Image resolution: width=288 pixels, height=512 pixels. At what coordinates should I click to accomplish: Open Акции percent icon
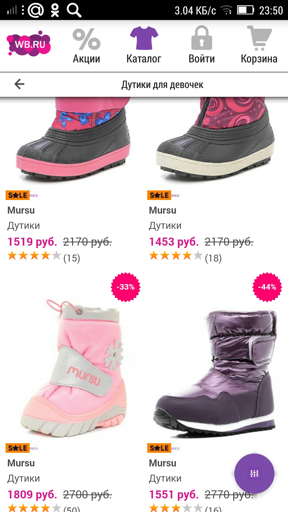click(x=86, y=39)
